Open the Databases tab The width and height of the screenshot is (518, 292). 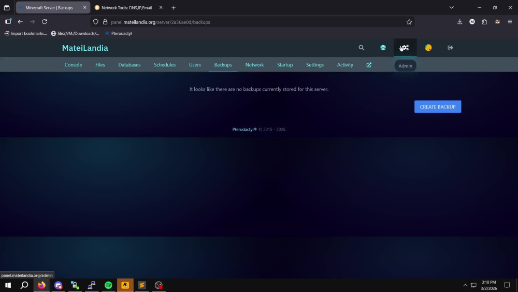pos(129,65)
